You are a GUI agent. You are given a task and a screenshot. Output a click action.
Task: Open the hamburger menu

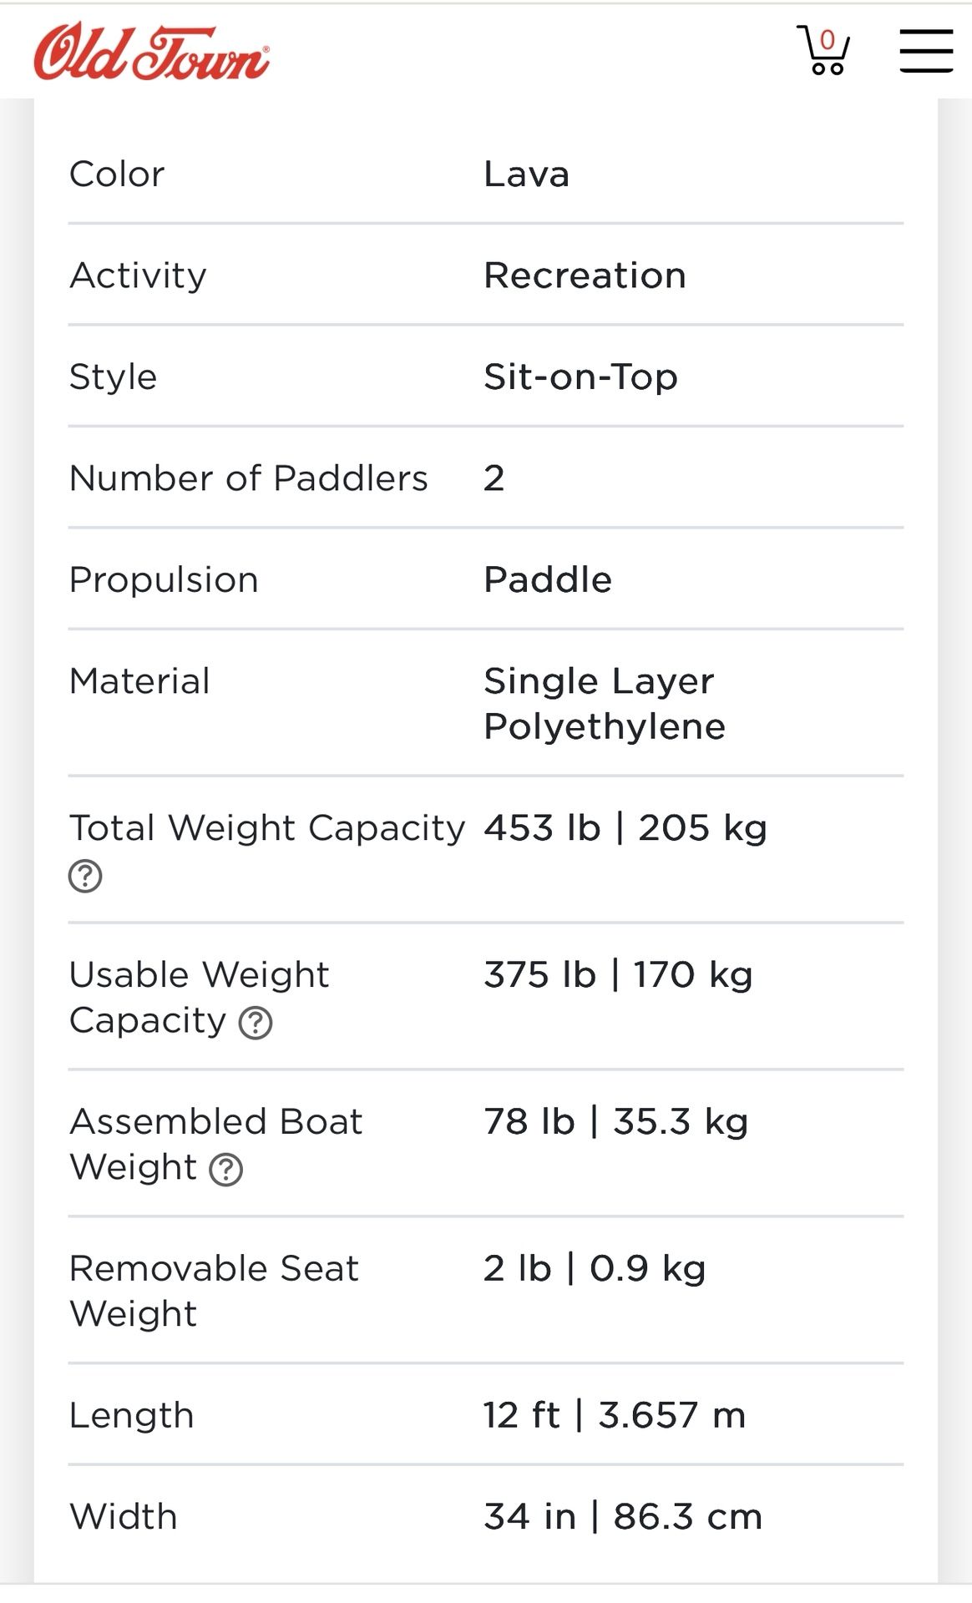point(926,51)
